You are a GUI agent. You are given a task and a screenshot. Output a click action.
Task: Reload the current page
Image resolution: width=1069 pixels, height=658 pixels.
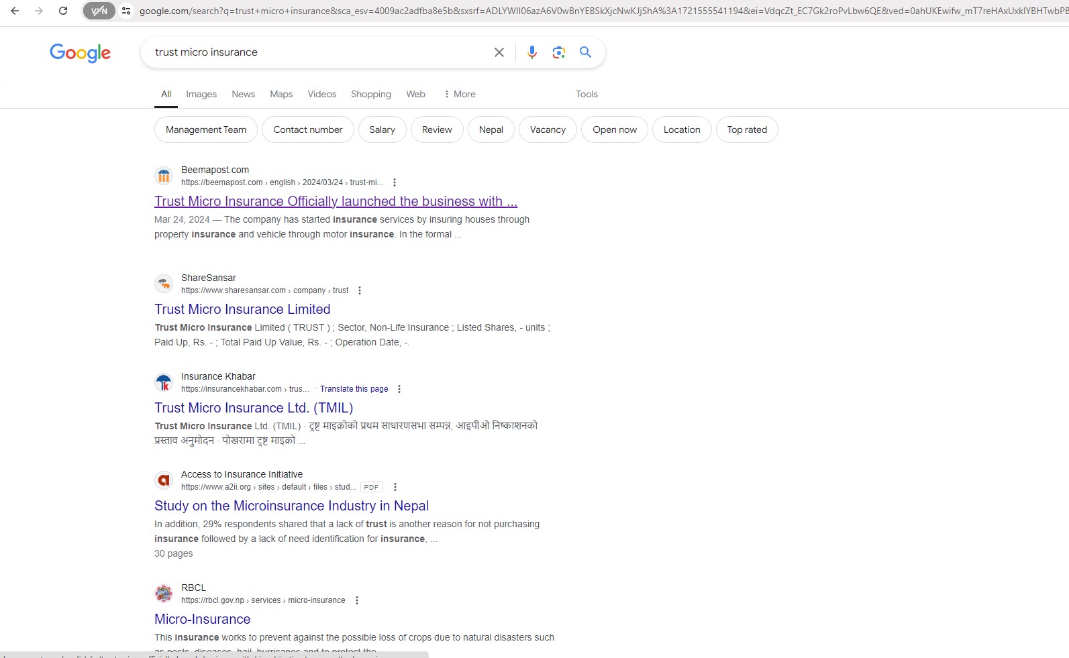(62, 11)
